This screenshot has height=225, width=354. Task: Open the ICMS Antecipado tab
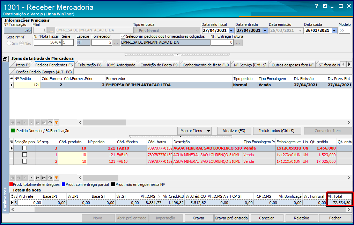121,65
